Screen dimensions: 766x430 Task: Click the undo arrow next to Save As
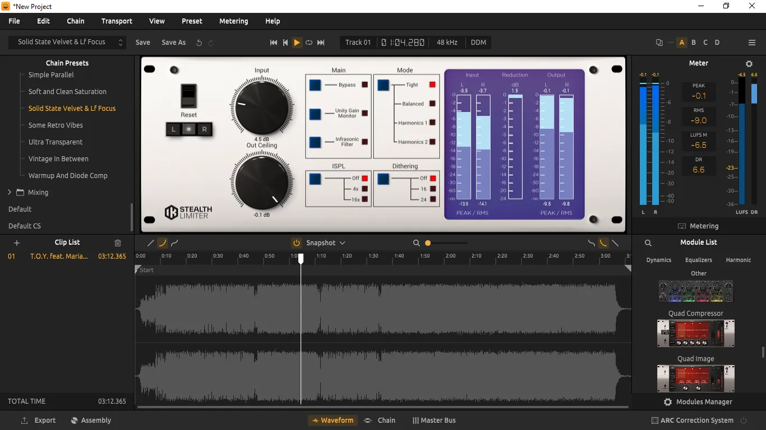pos(199,43)
